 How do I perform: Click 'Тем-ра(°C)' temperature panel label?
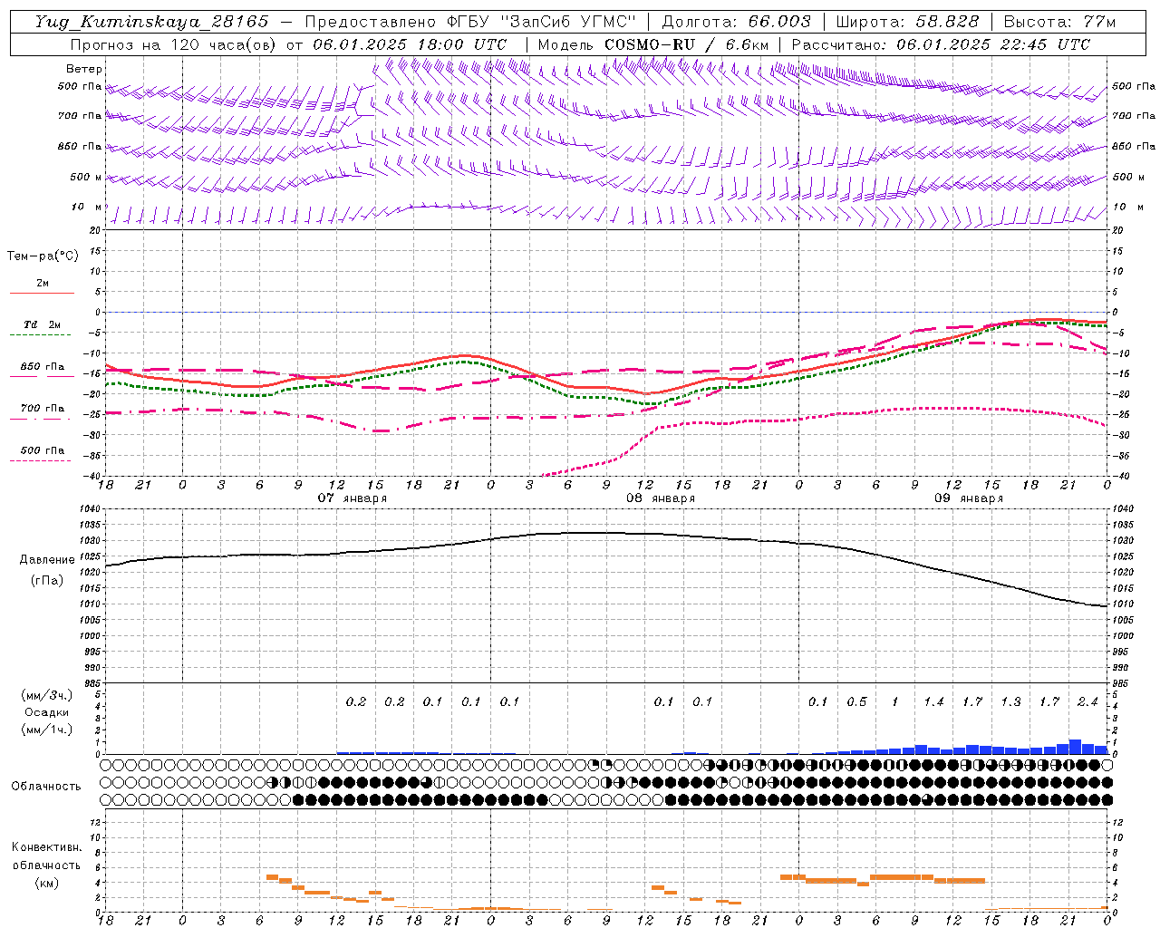[x=43, y=256]
